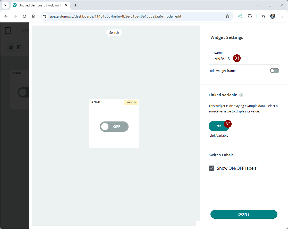288x229 pixels.
Task: Expand the tab search dropdown arrow
Action: click(x=5, y=5)
